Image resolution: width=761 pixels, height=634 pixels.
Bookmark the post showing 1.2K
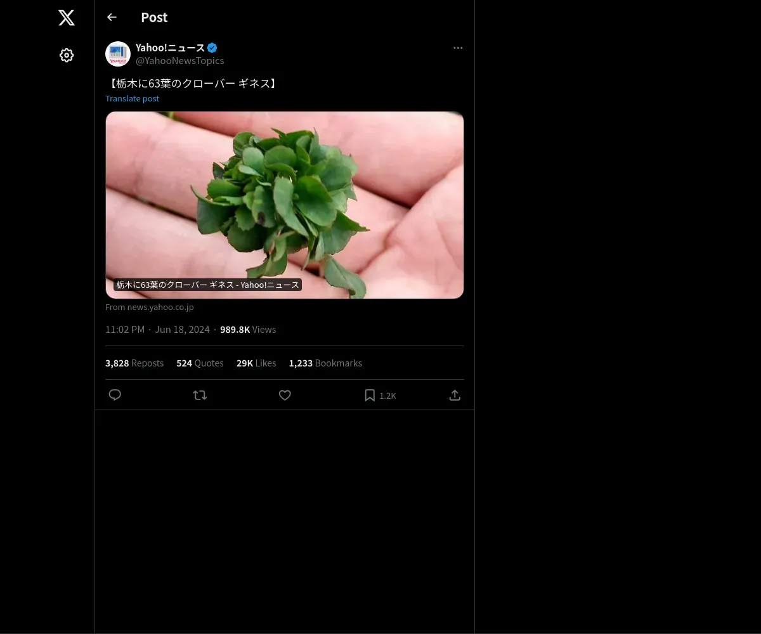click(380, 395)
